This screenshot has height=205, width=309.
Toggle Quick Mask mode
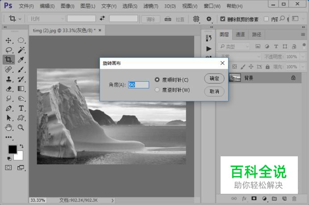click(x=8, y=168)
